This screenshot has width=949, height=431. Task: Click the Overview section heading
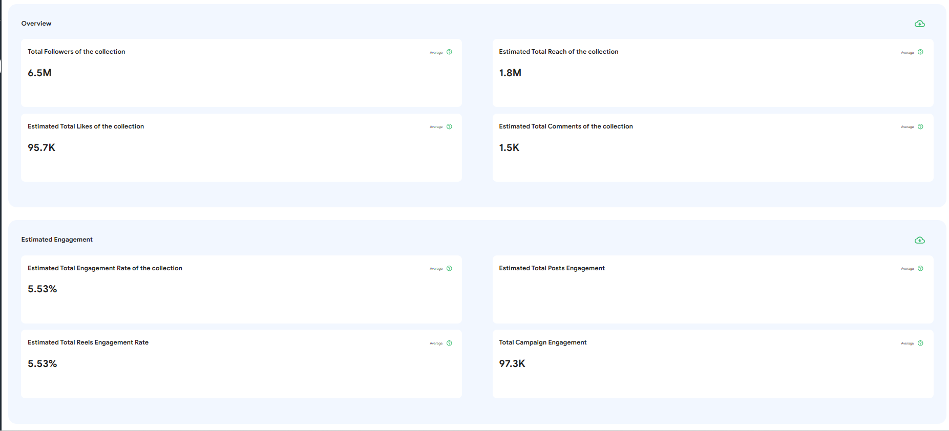36,24
